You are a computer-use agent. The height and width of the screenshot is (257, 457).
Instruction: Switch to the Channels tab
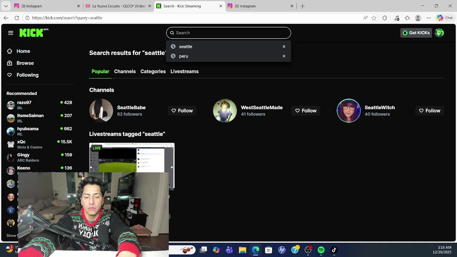point(125,71)
